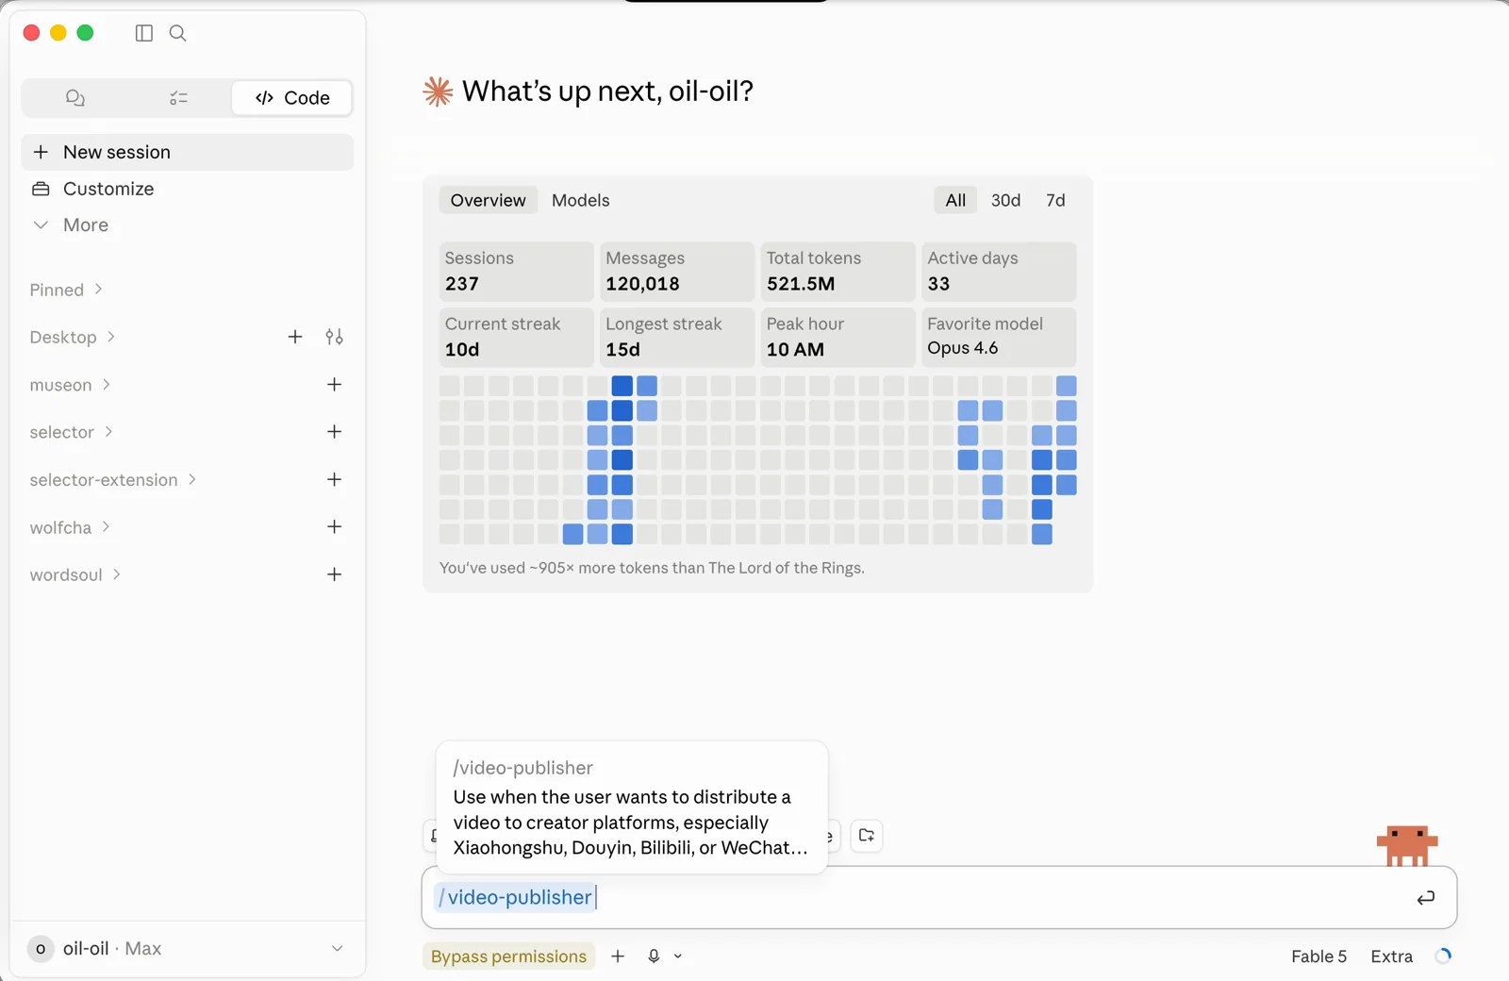Expand the selector-extension project
Image resolution: width=1509 pixels, height=981 pixels.
[113, 480]
